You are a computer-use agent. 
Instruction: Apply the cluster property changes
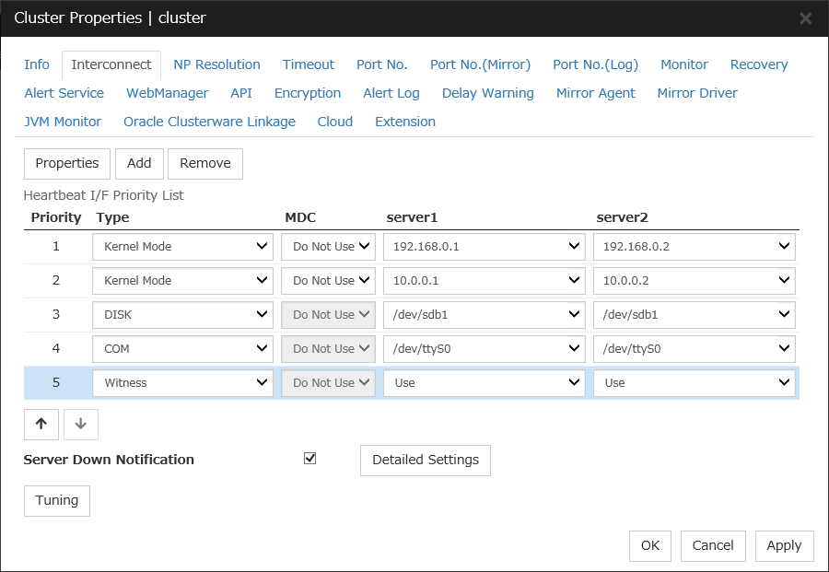coord(784,545)
